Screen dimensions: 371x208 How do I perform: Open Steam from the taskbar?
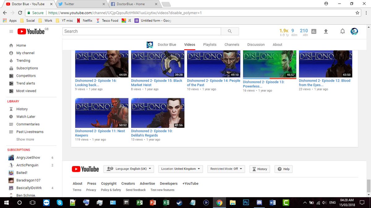pos(179,203)
